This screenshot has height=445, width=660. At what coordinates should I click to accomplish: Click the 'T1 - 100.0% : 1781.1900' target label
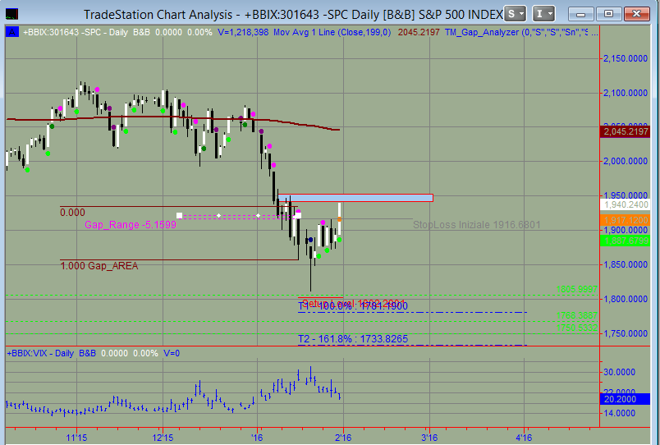pos(353,306)
